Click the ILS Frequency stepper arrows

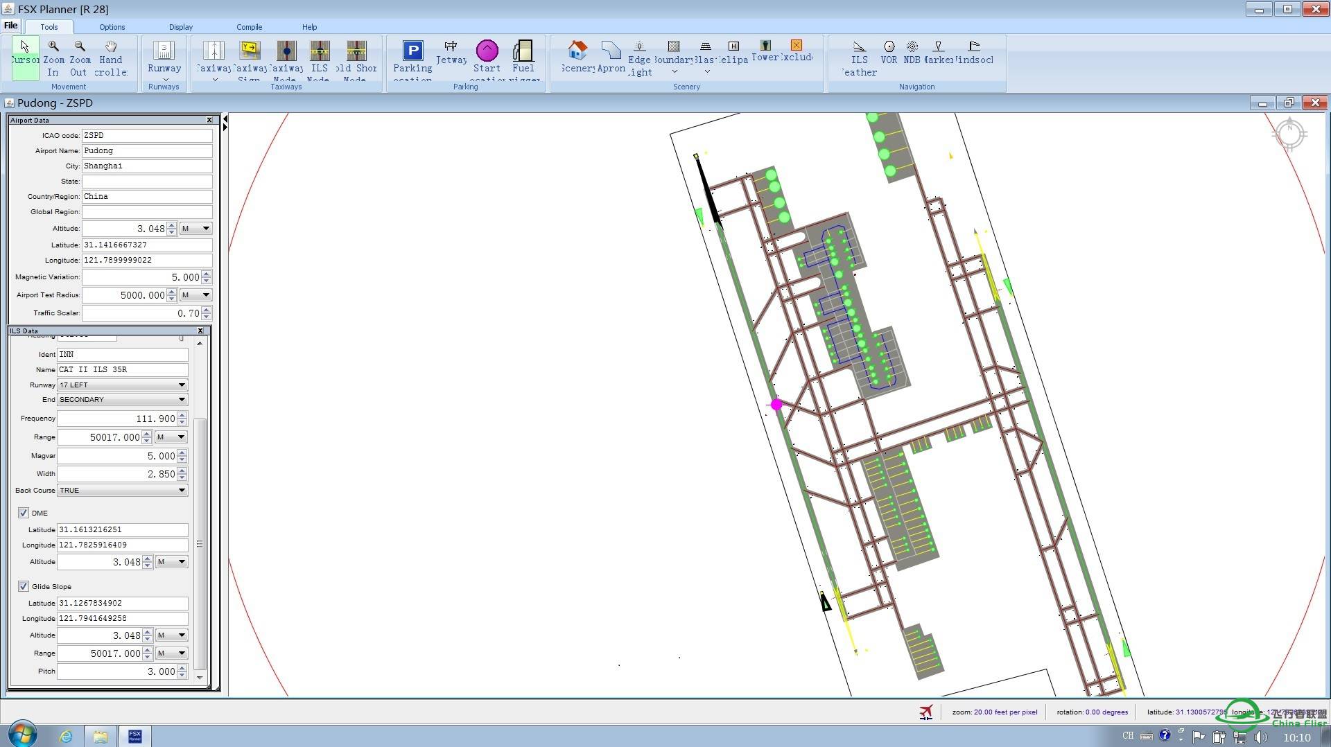coord(182,419)
